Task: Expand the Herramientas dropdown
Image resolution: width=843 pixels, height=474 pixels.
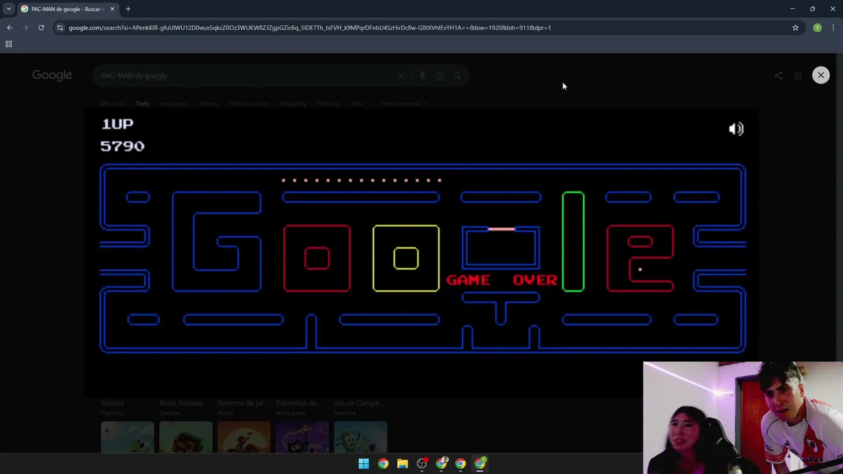Action: [404, 103]
